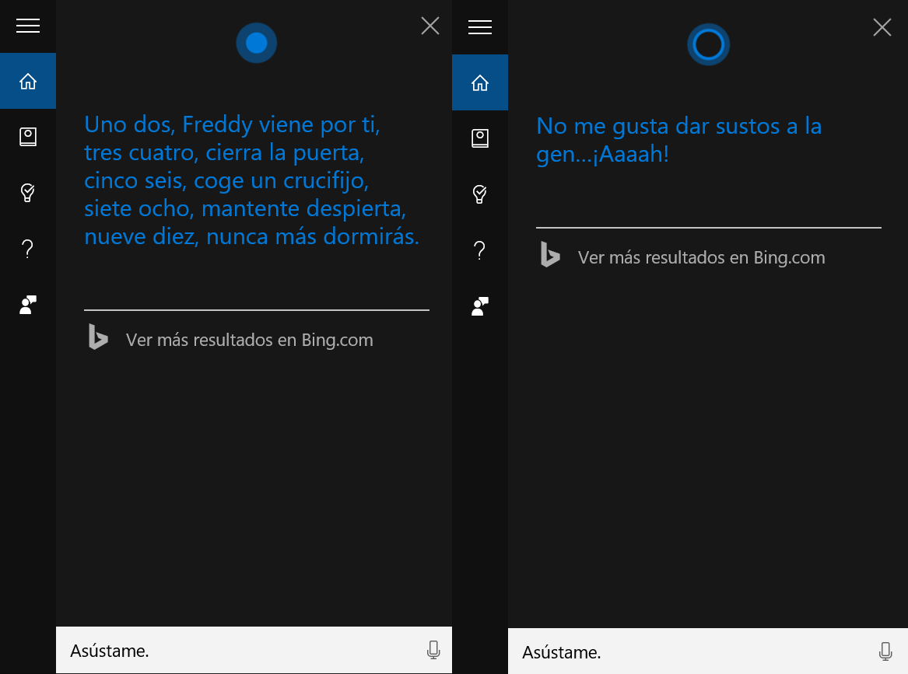The width and height of the screenshot is (908, 674).
Task: Click Bing logo in right panel
Action: (x=550, y=254)
